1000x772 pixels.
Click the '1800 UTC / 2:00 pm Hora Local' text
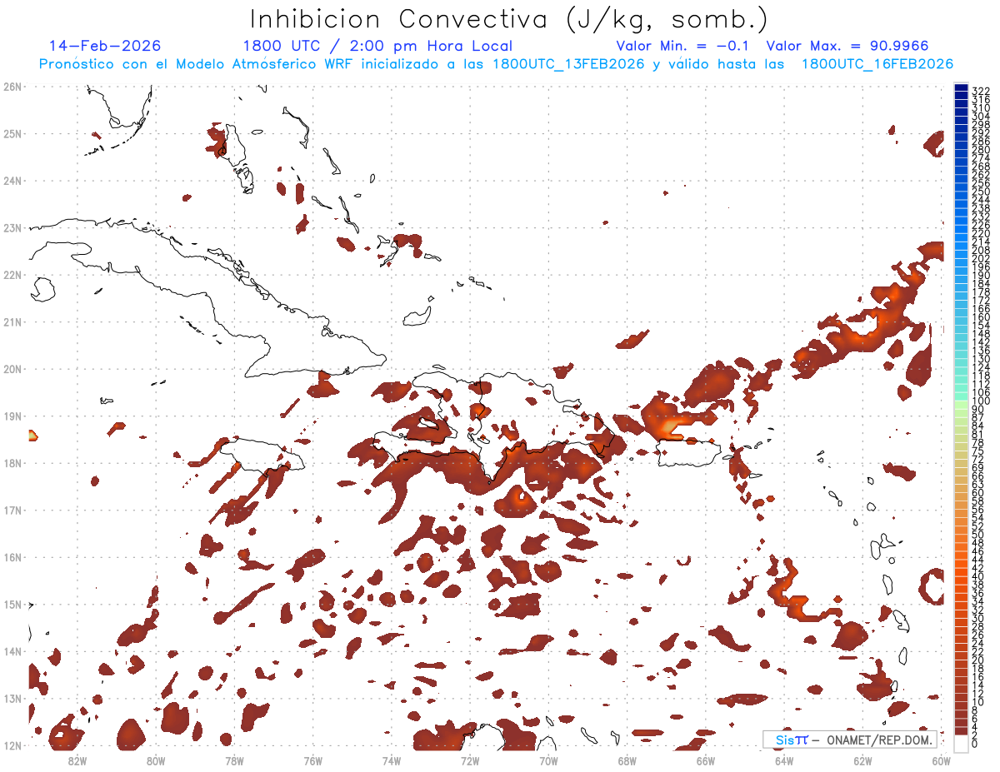[x=377, y=46]
